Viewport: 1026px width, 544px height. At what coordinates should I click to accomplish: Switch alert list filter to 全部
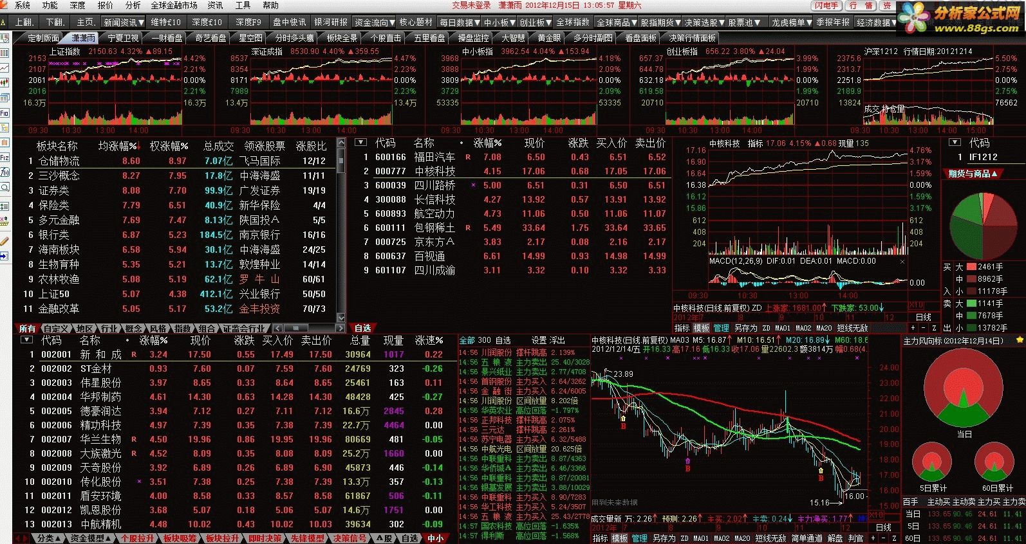(x=467, y=340)
